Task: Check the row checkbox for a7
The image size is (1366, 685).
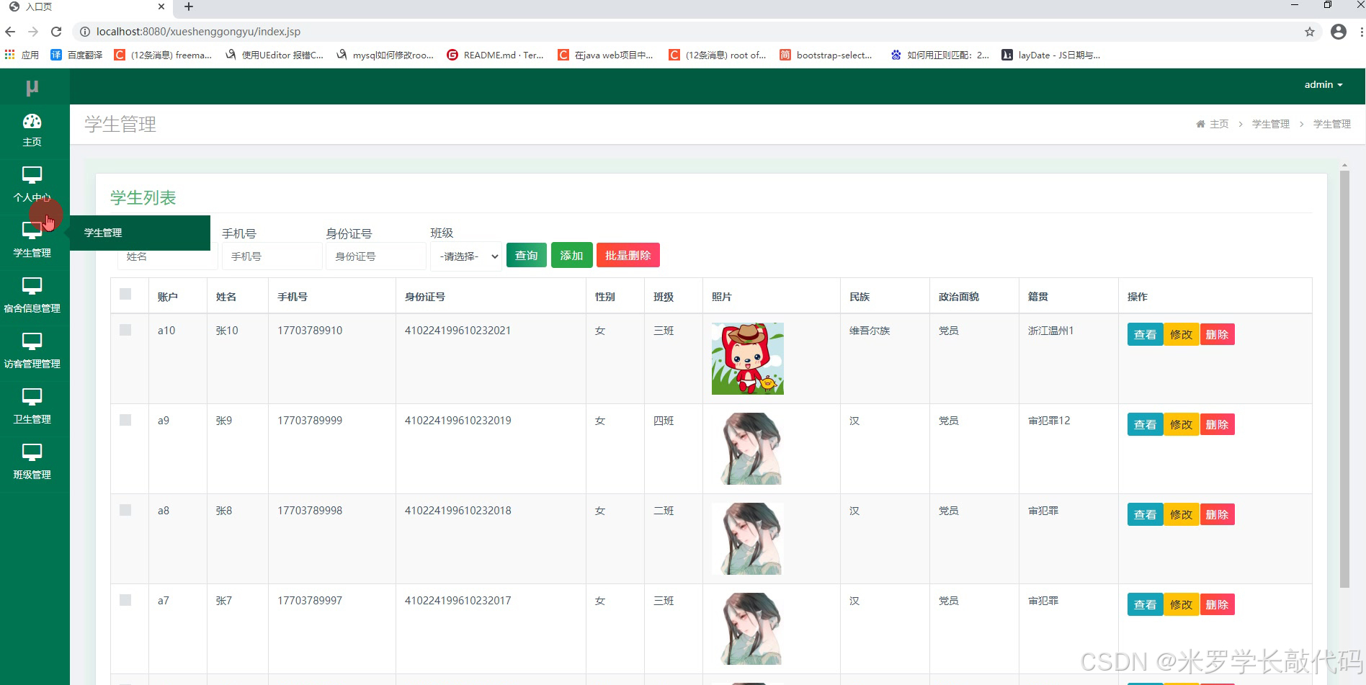Action: pyautogui.click(x=125, y=600)
